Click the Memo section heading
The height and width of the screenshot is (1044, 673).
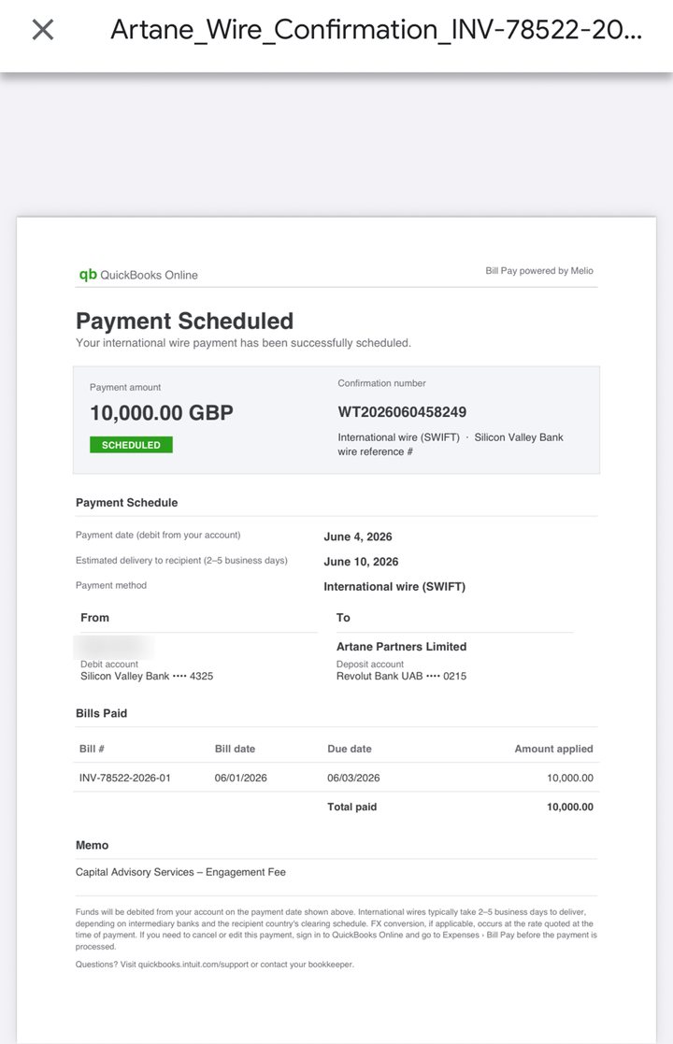tap(92, 846)
